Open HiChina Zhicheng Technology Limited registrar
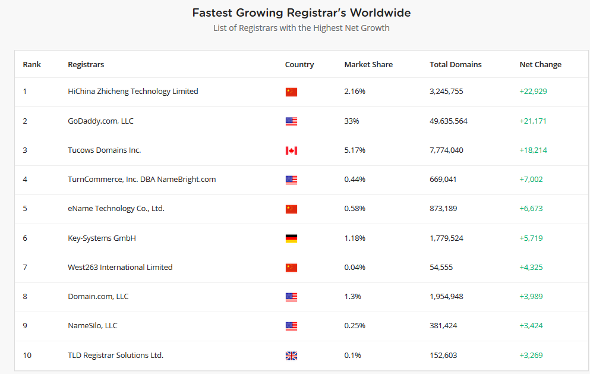 (133, 92)
